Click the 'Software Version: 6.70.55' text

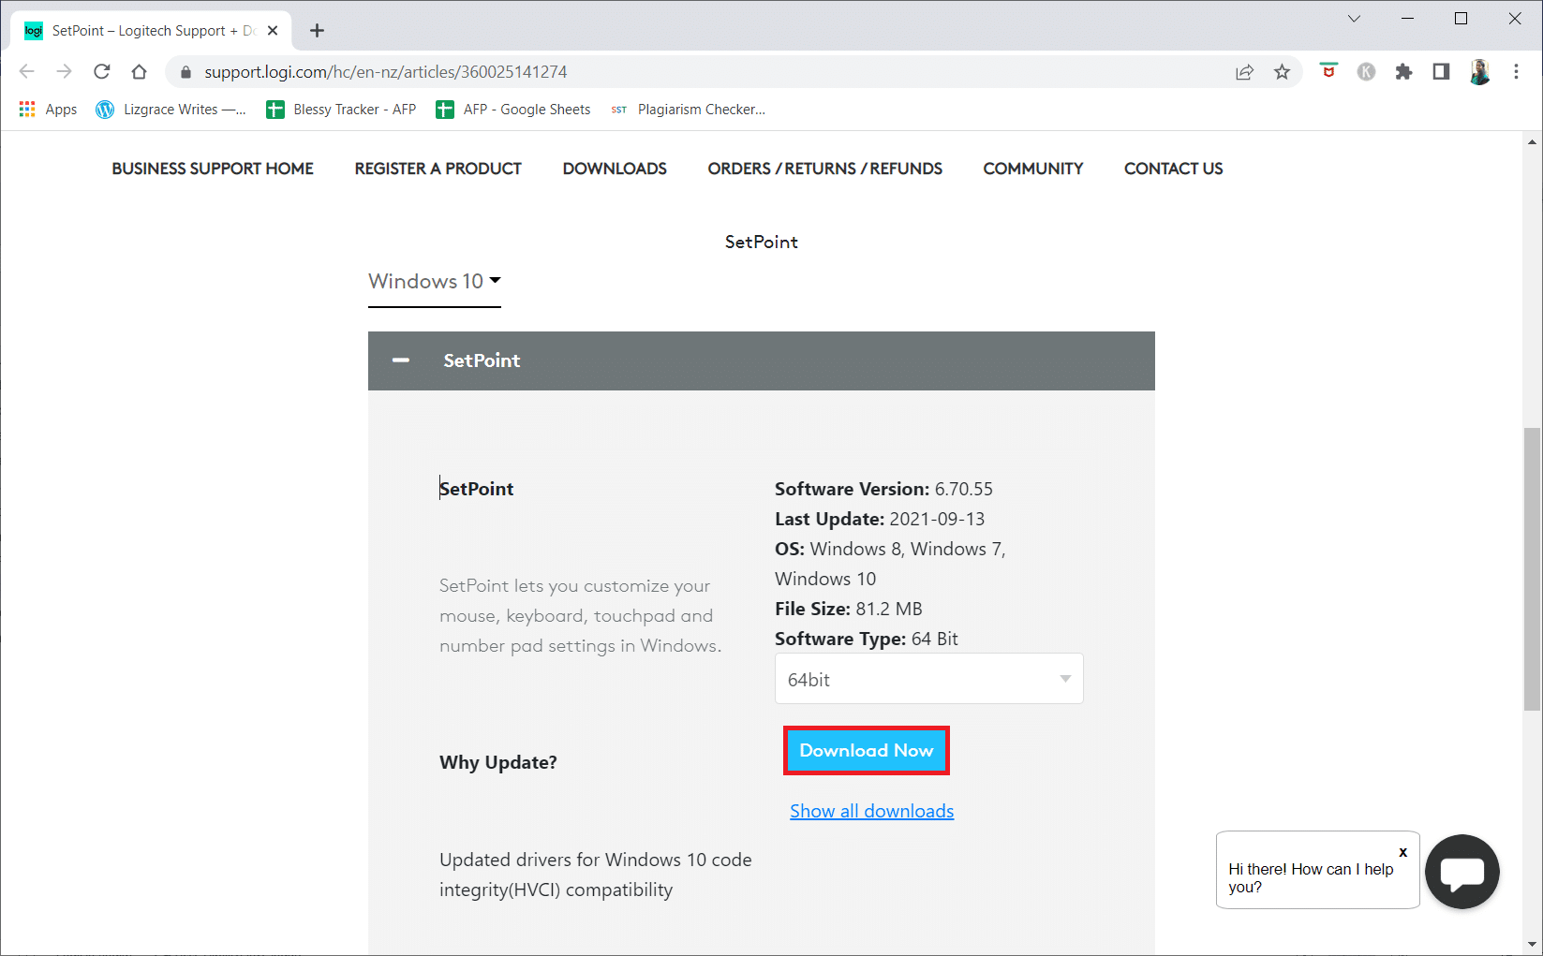click(883, 489)
